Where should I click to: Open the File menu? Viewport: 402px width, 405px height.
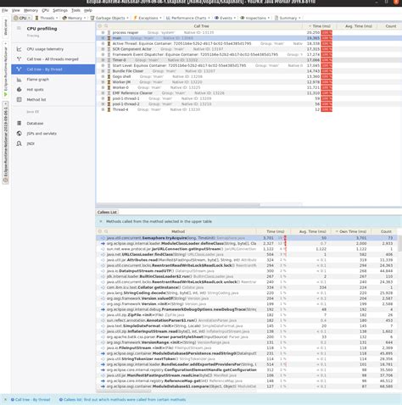(x=5, y=10)
